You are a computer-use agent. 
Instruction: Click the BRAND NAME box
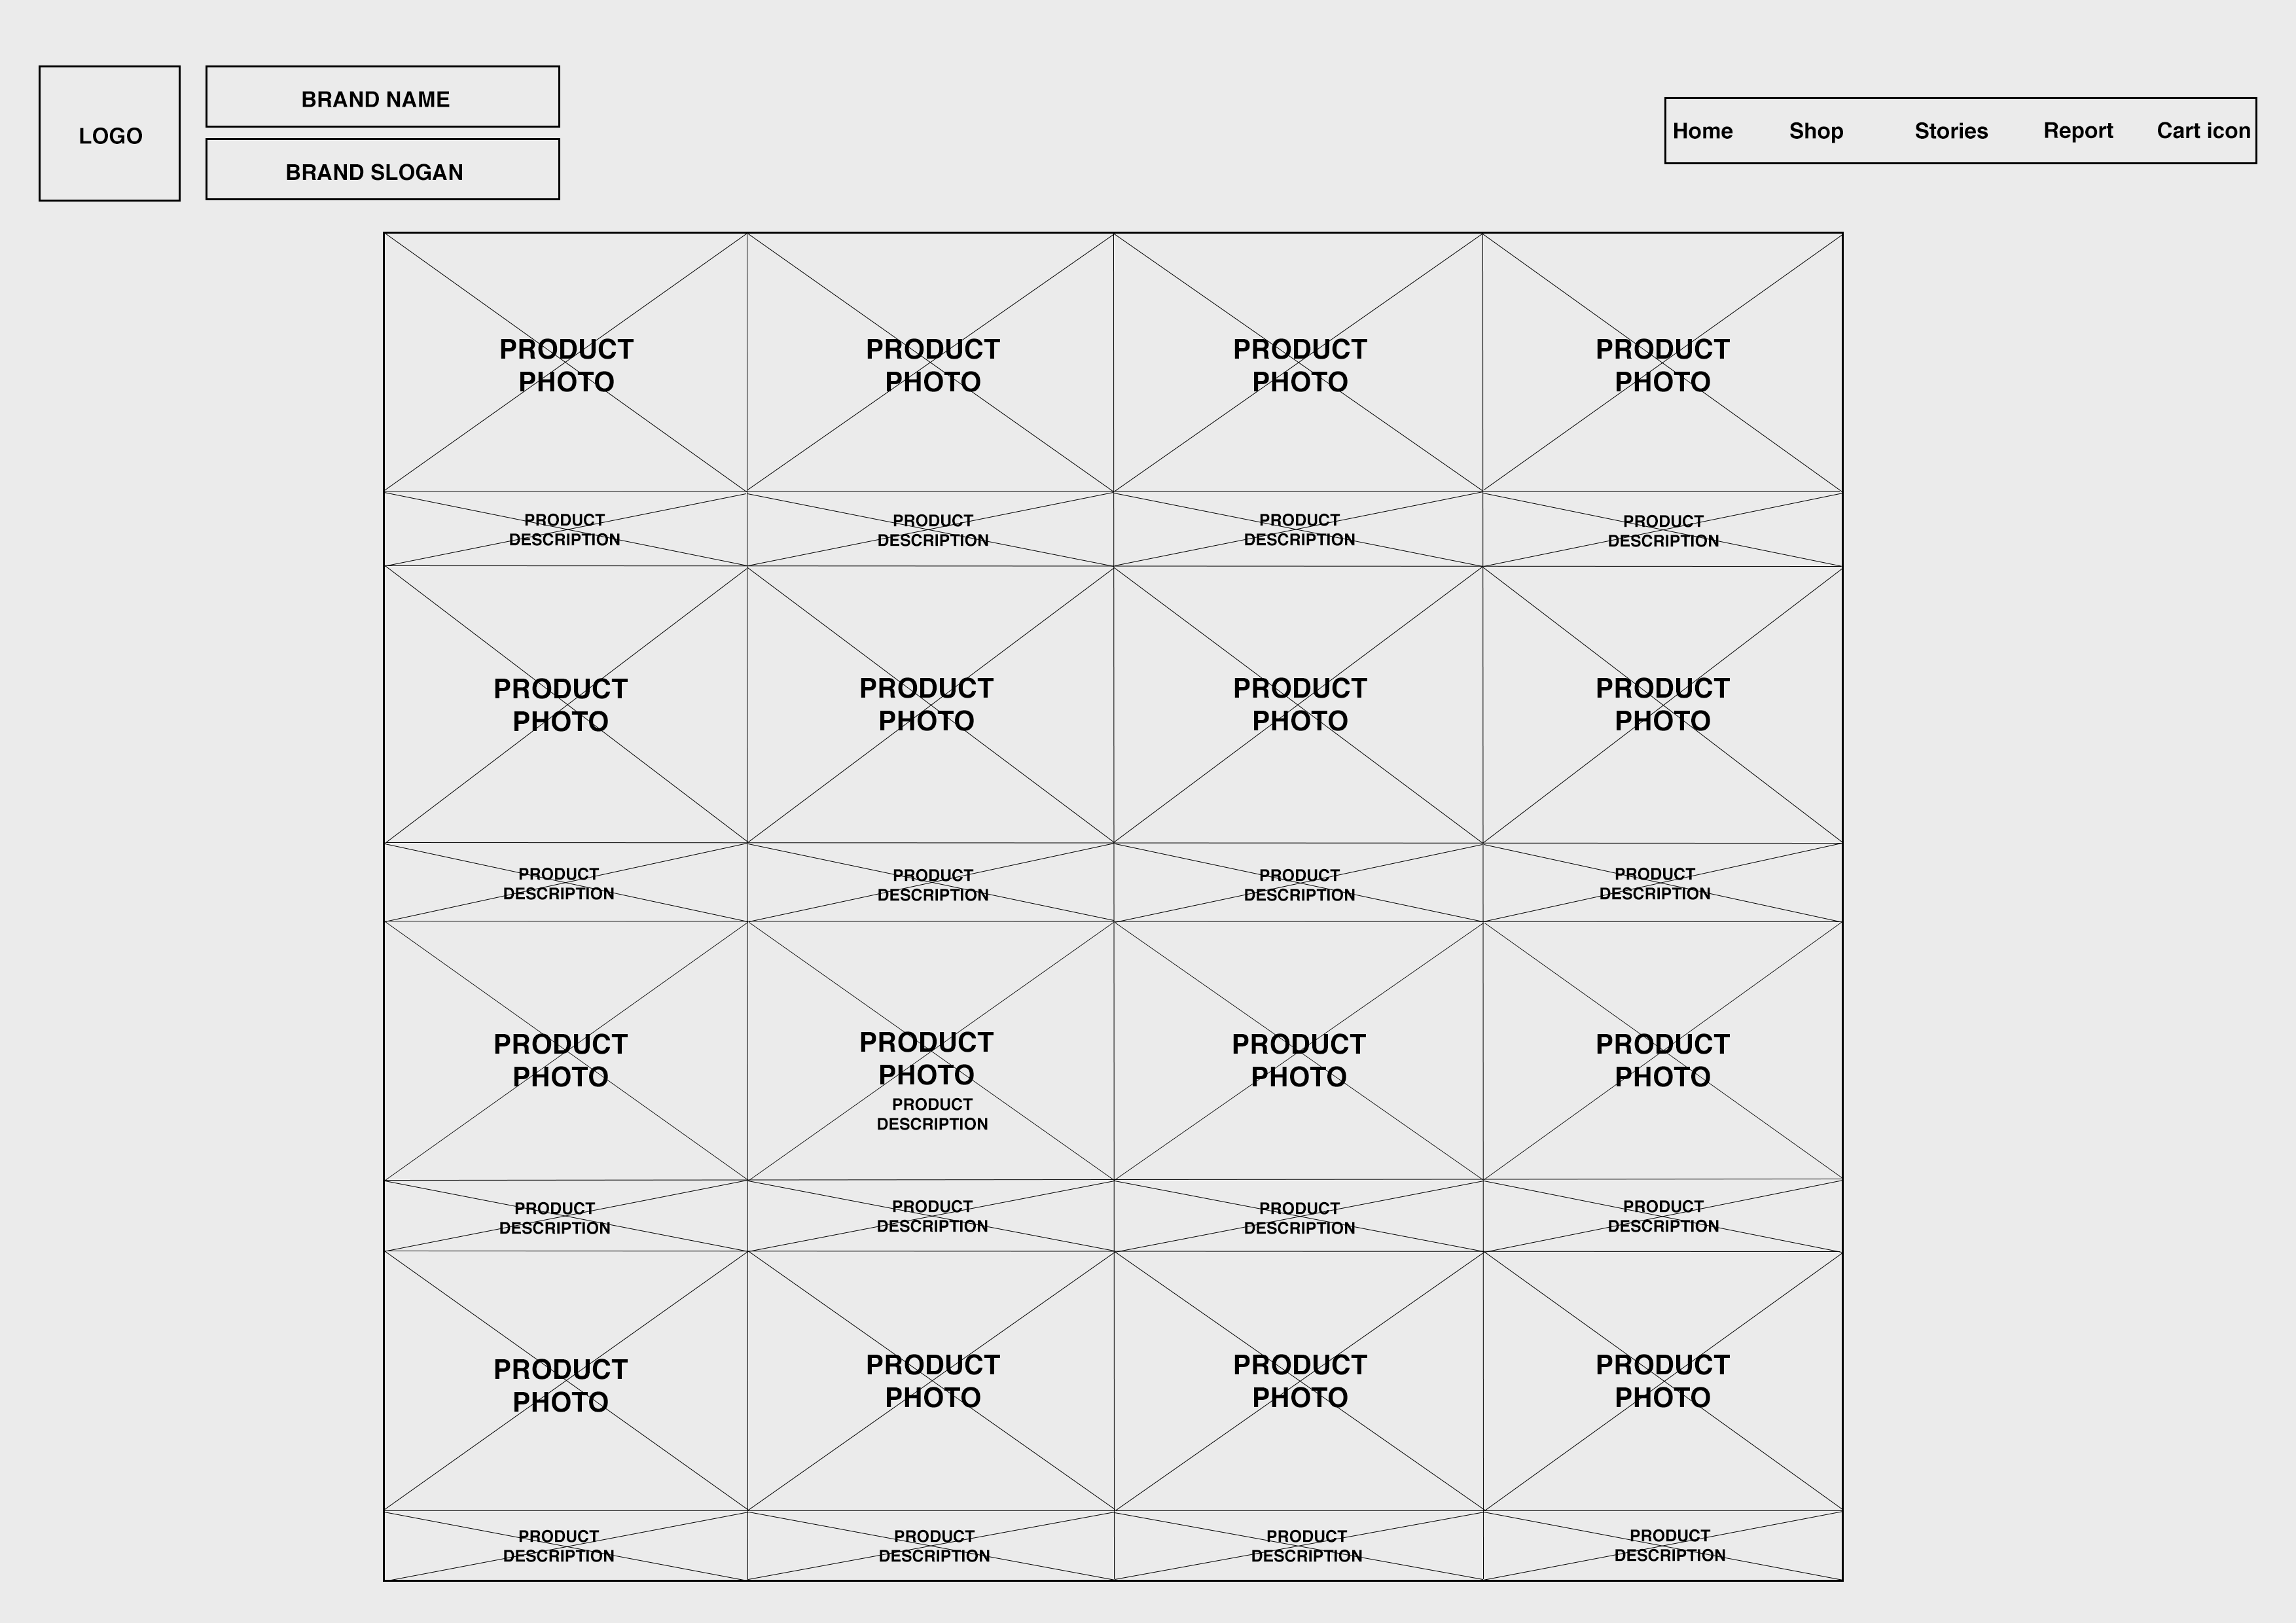pyautogui.click(x=382, y=97)
